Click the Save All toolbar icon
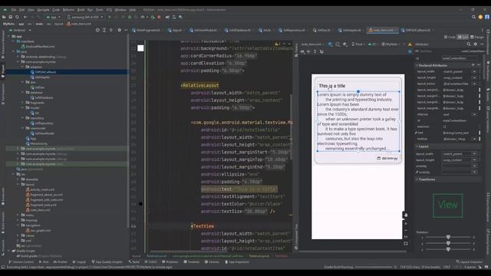 (10, 17)
